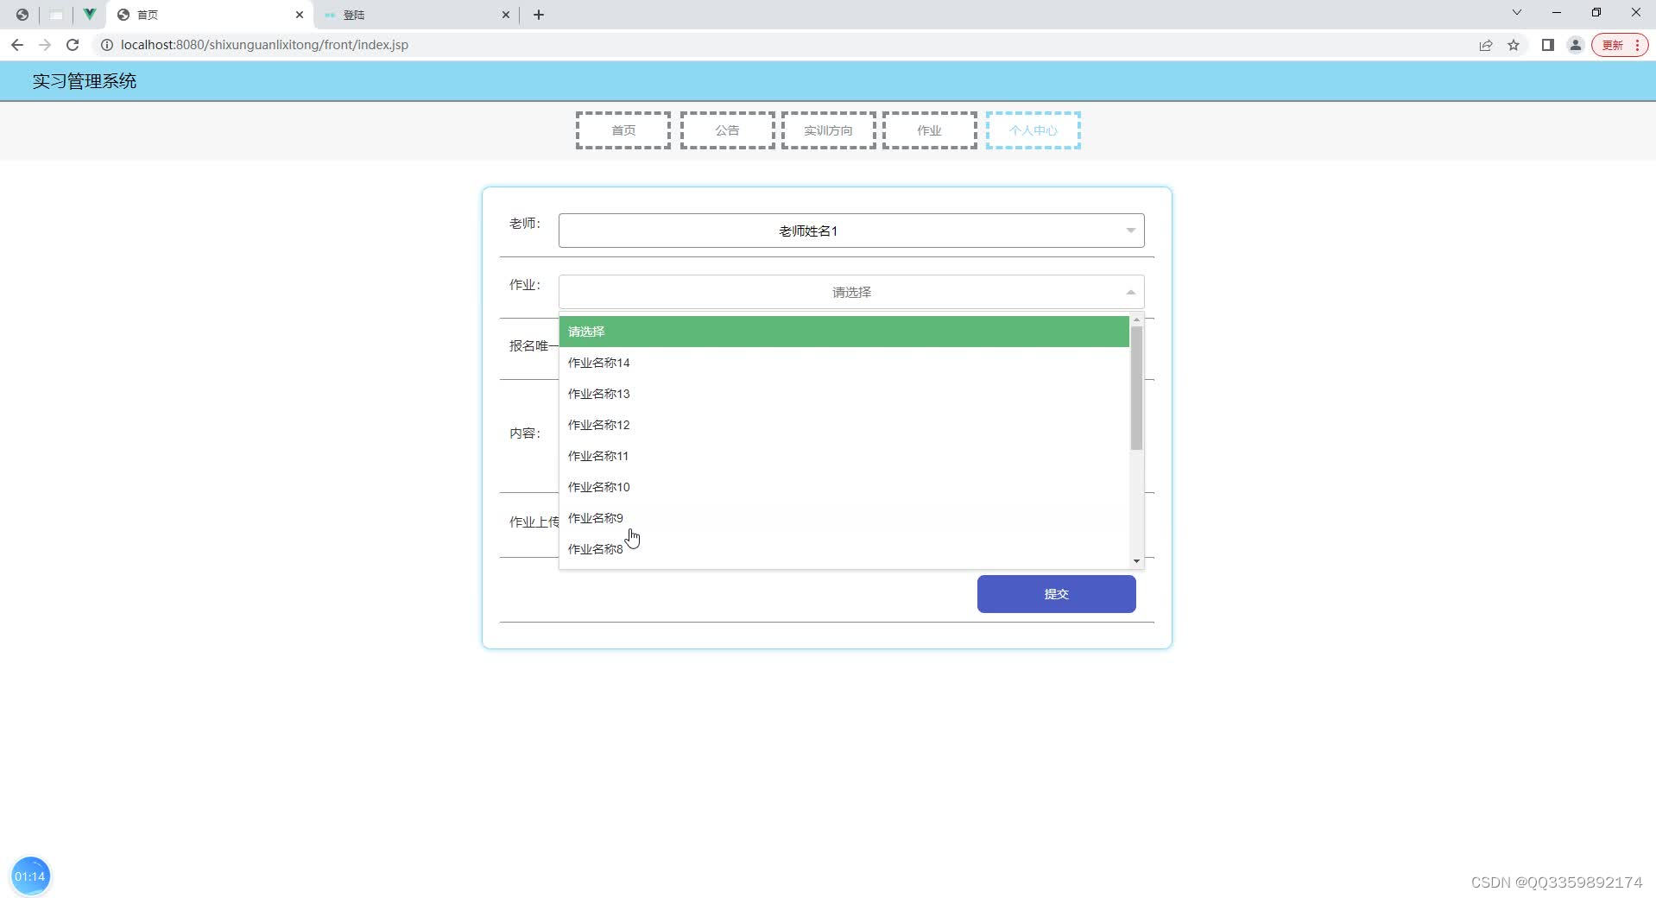Choose 作业名称8 from the list
This screenshot has width=1656, height=898.
tap(844, 549)
